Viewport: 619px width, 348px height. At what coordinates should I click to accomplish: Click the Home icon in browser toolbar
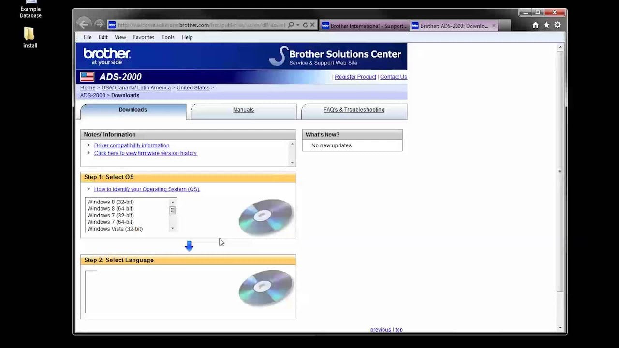click(x=535, y=25)
